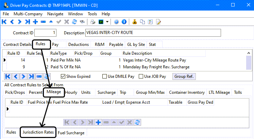Enable the Use DMILE Pay checkbox

pyautogui.click(x=105, y=76)
